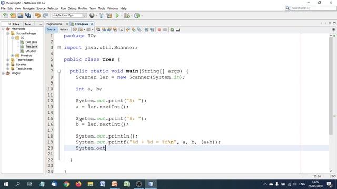337x189 pixels.
Task: Click the Clean and Build icon
Action: click(109, 15)
